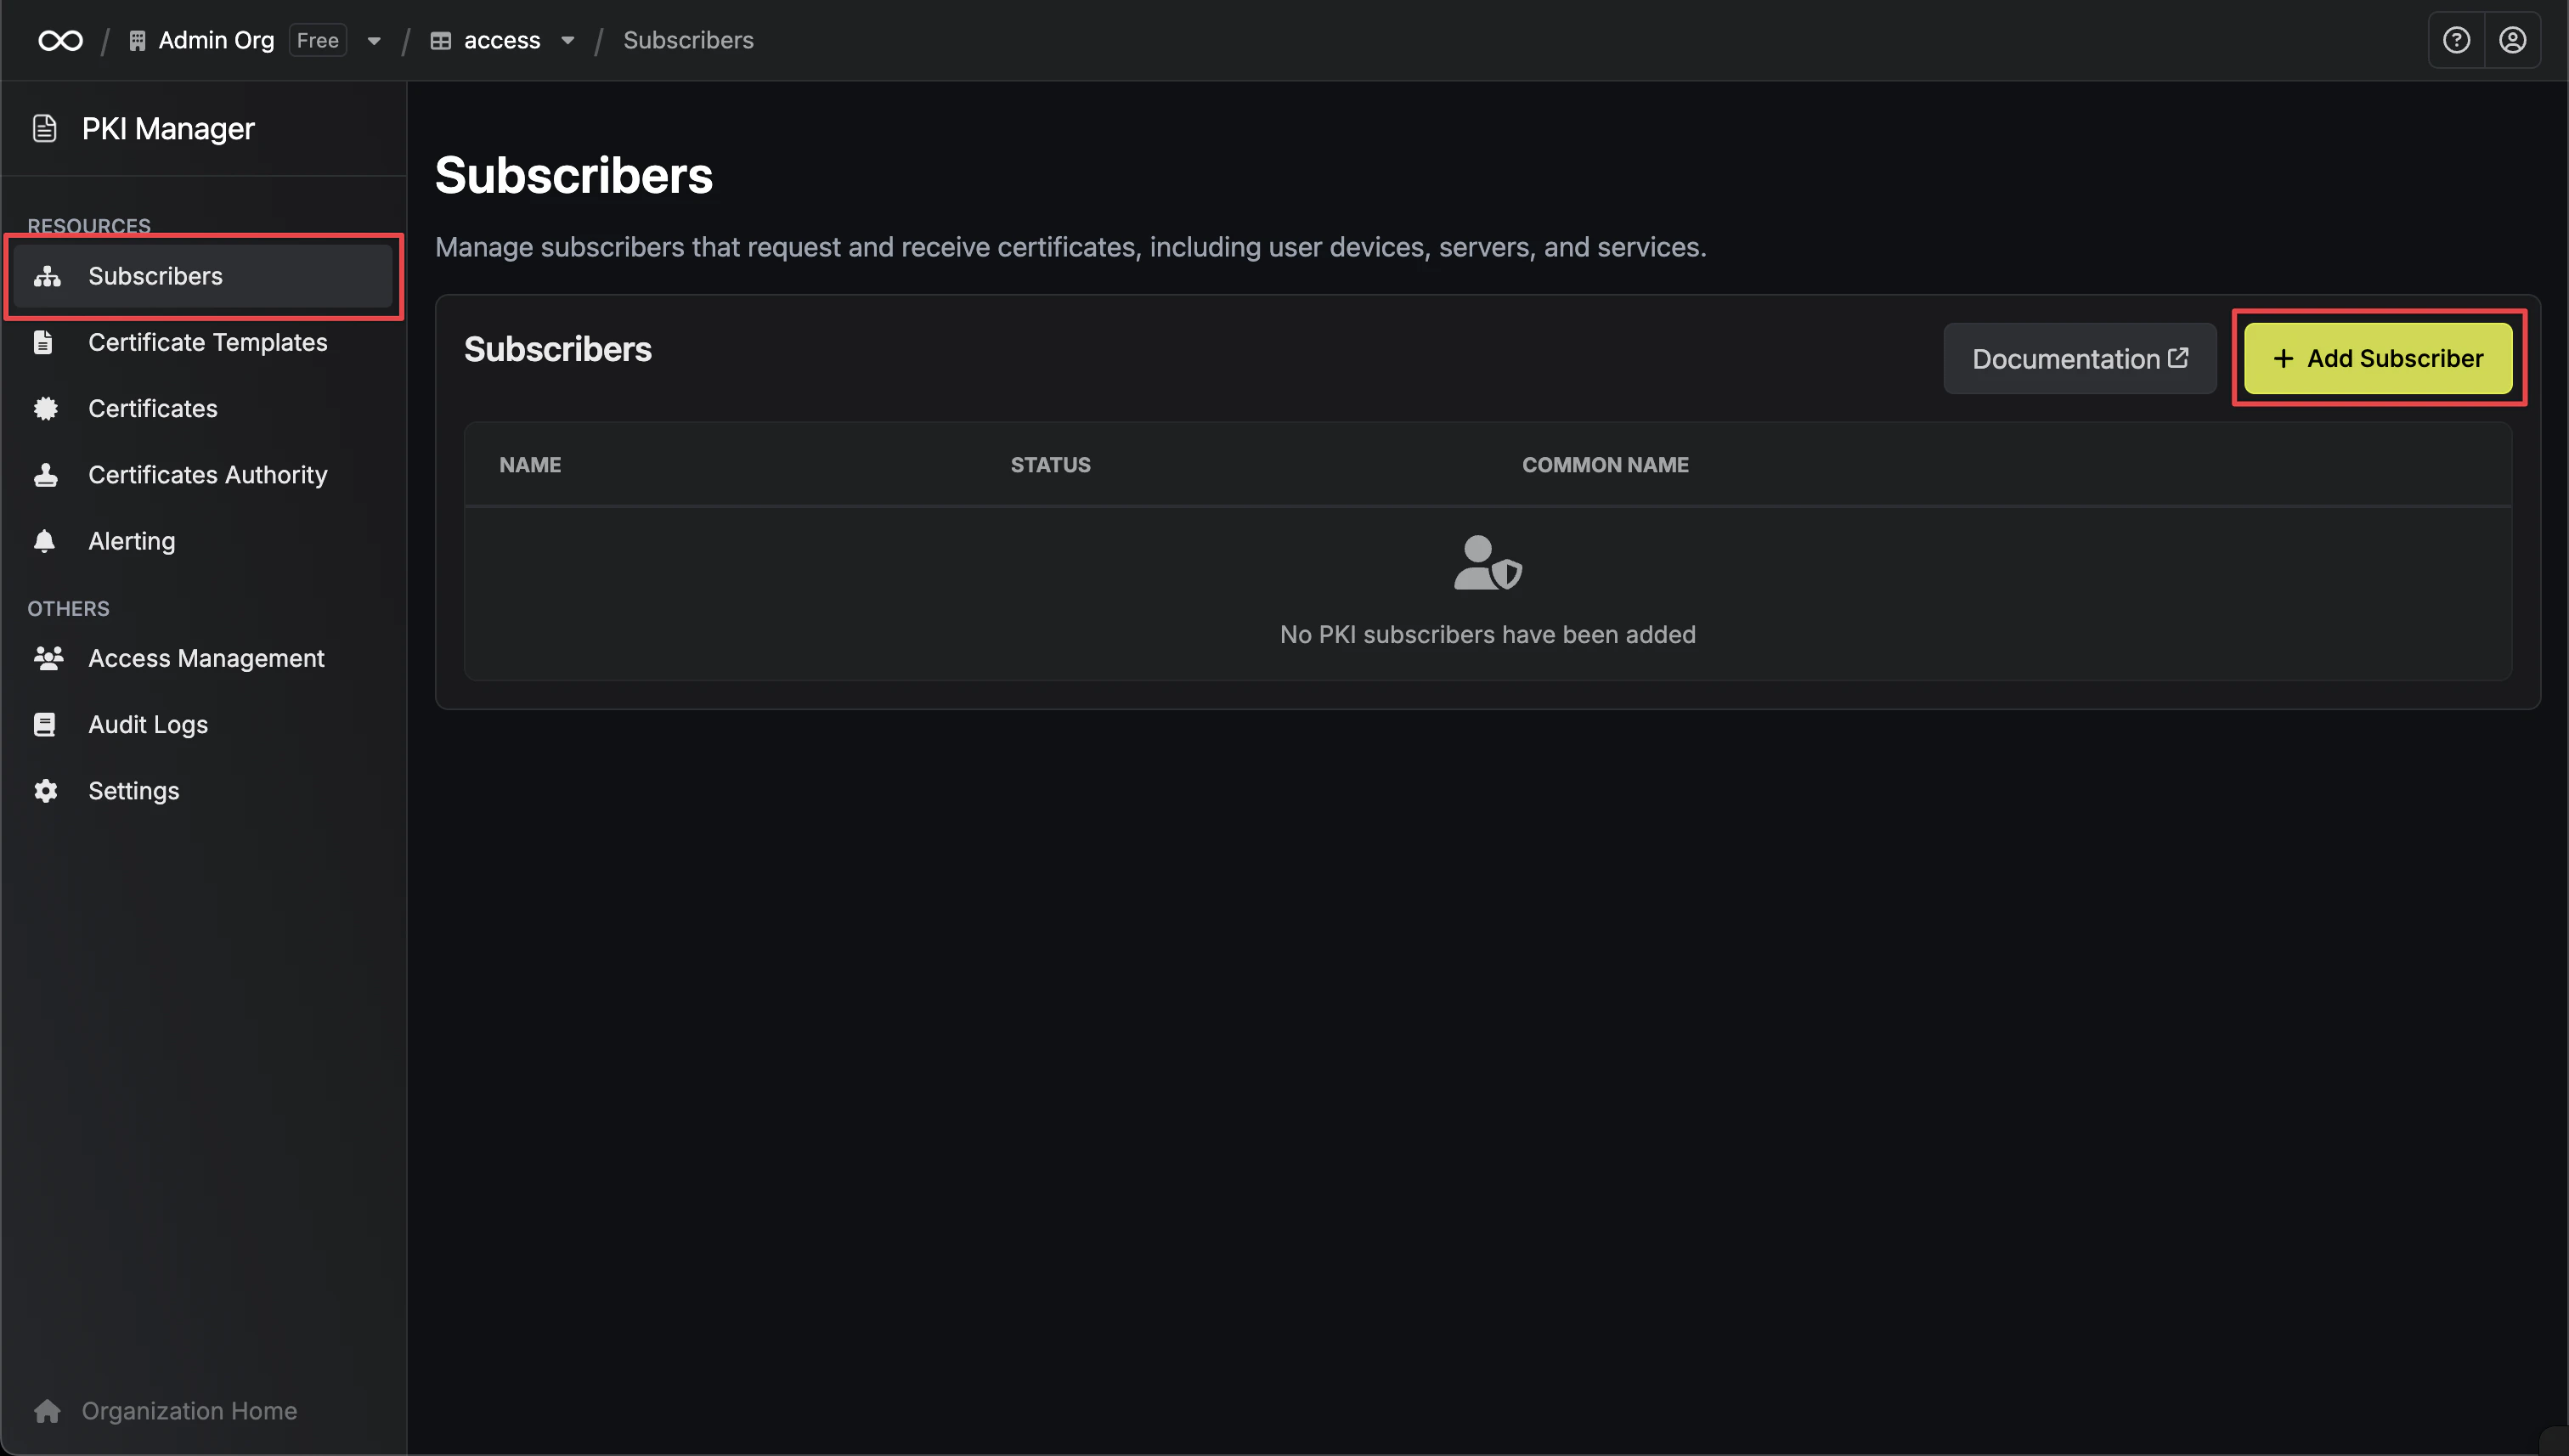Click the Audit Logs book icon
The height and width of the screenshot is (1456, 2569).
[44, 724]
